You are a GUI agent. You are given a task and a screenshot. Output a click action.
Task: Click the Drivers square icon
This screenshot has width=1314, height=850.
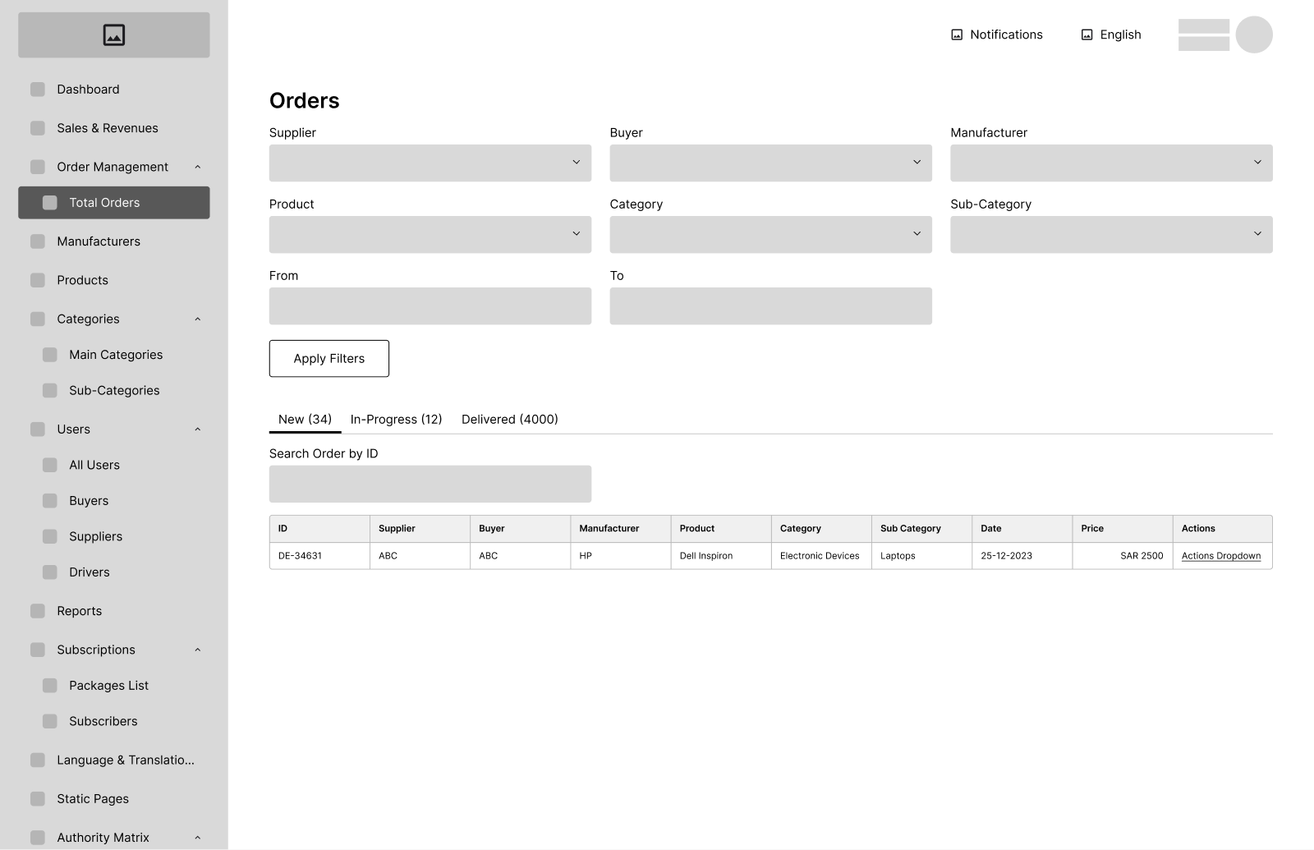pyautogui.click(x=50, y=572)
